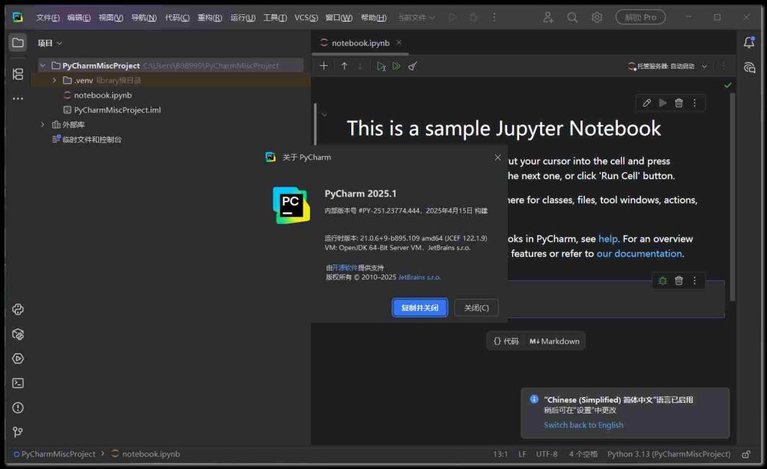Image resolution: width=767 pixels, height=469 pixels.
Task: Open the Python Console tool window
Action: click(18, 309)
